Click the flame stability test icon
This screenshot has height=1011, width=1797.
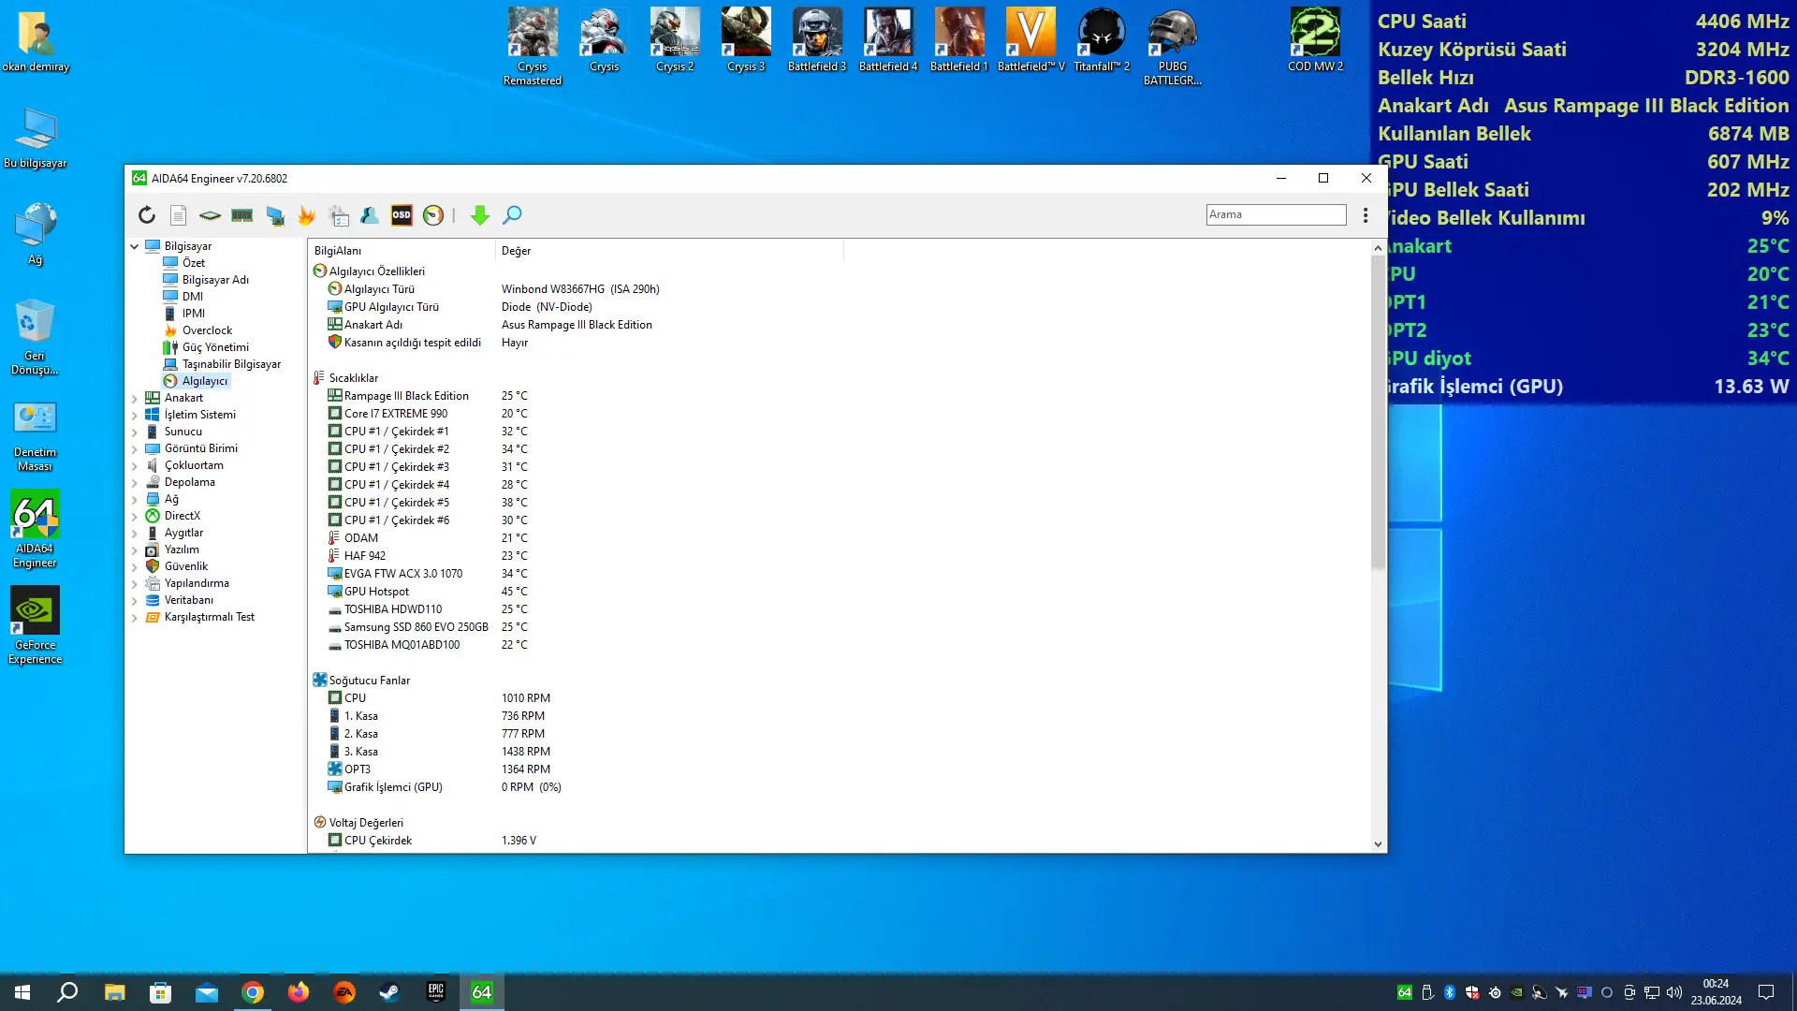[306, 215]
